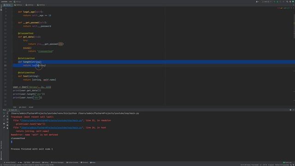295x166 pixels.
Task: Open the traceback file link for line 31
Action: click(x=52, y=120)
